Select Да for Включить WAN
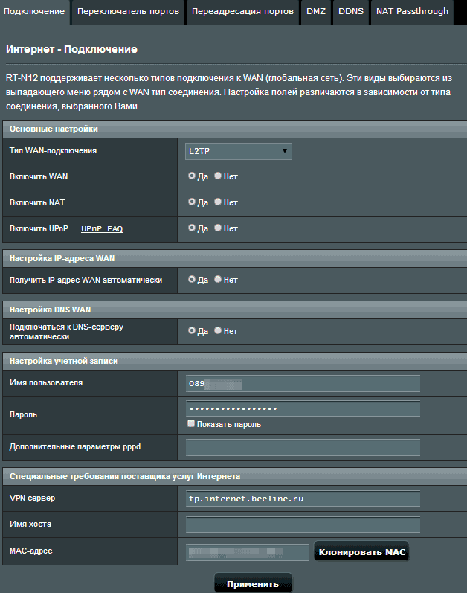The height and width of the screenshot is (593, 467). pyautogui.click(x=192, y=176)
